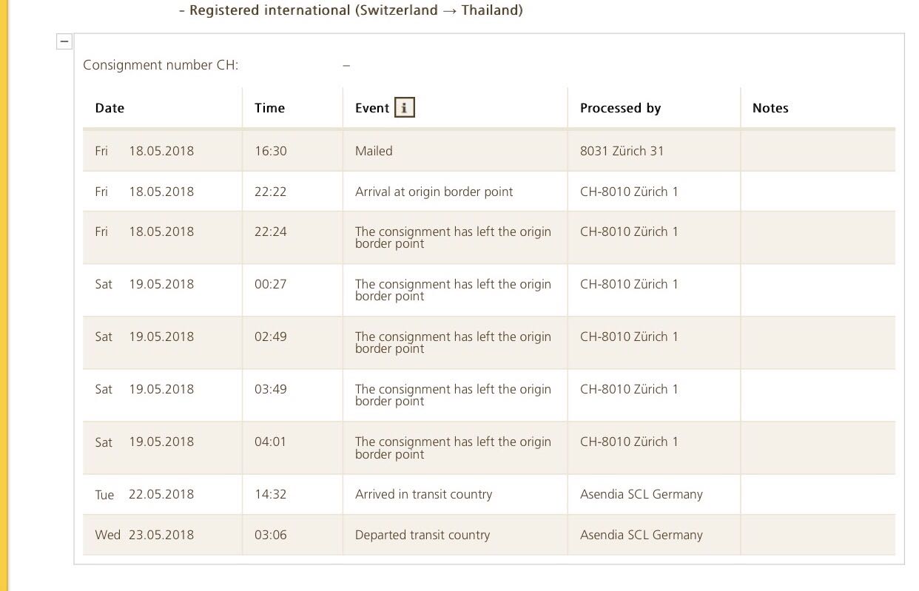Viewport: 919px width, 591px height.
Task: Select the Arrived in transit country event
Action: pos(423,494)
